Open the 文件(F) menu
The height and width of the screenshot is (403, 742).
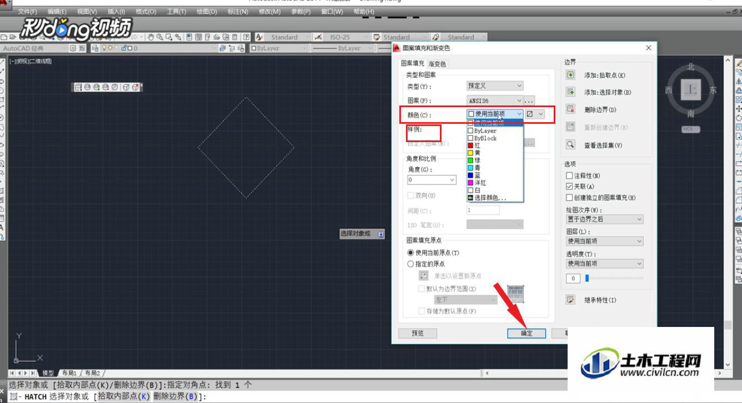click(x=27, y=12)
